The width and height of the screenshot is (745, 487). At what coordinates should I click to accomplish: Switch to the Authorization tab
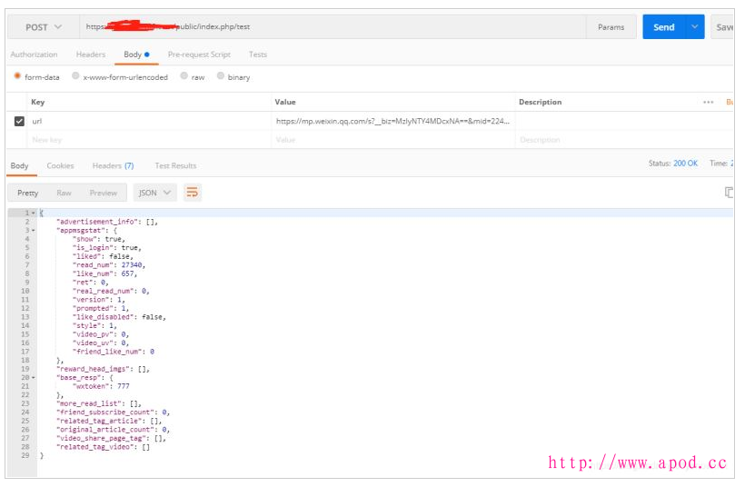[x=34, y=55]
